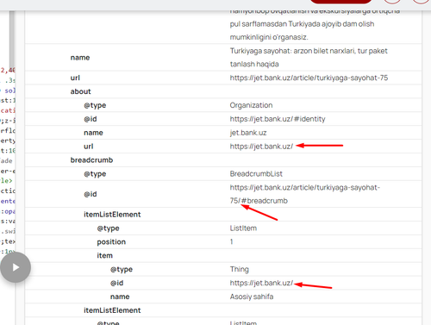Click the breadcrumb @id value ending '#breadcrumb'
The width and height of the screenshot is (431, 325).
[x=304, y=194]
